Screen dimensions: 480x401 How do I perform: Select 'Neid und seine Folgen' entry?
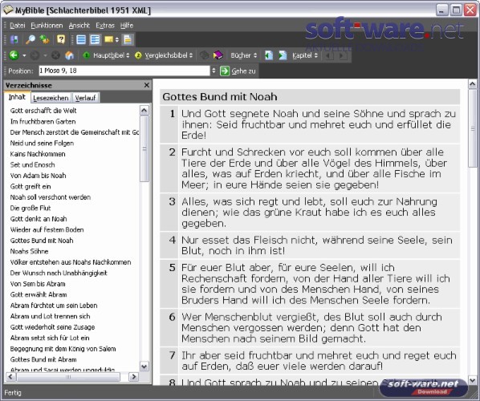click(x=42, y=143)
